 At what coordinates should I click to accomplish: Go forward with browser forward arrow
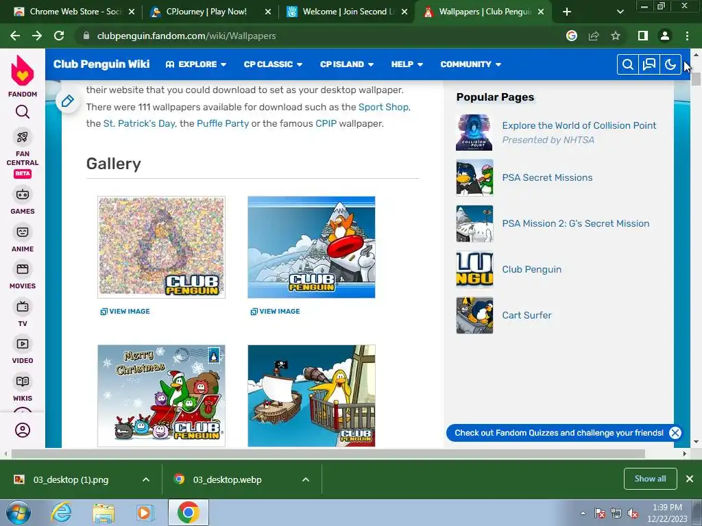[37, 36]
